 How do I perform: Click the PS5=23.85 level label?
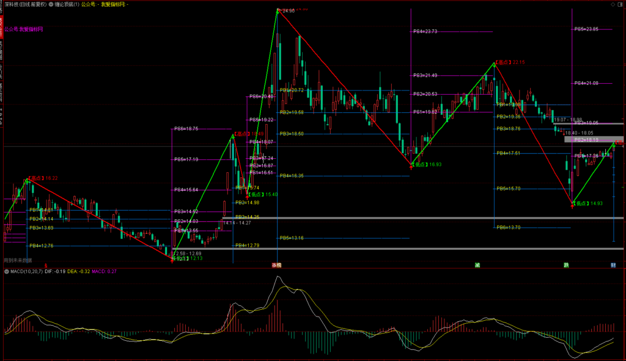pyautogui.click(x=586, y=29)
